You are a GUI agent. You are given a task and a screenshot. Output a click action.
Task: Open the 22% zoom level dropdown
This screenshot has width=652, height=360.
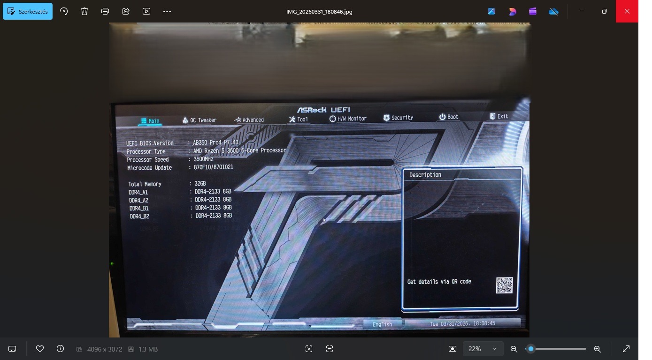(x=483, y=349)
